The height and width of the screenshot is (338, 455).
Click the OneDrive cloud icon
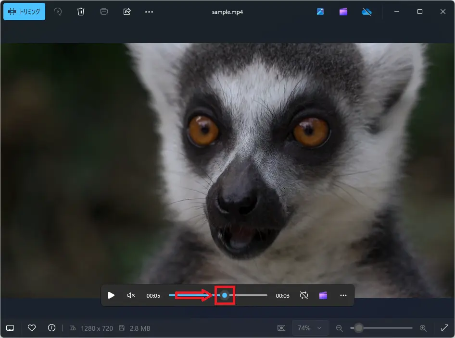coord(367,12)
